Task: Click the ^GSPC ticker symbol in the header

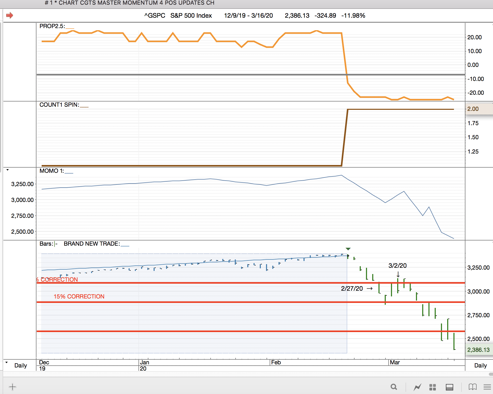Action: 155,16
